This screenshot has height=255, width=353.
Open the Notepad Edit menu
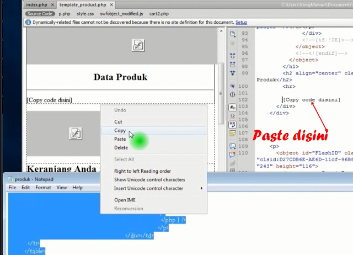tap(26, 188)
